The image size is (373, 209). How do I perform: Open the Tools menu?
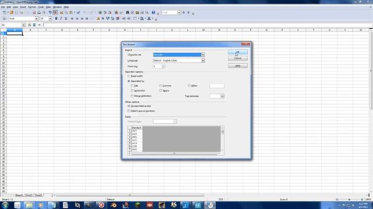tap(41, 7)
